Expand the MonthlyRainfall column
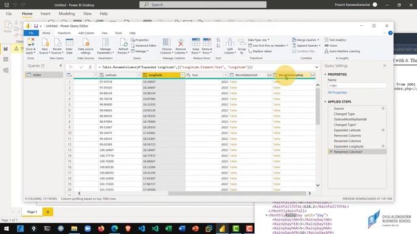The width and height of the screenshot is (417, 234). (x=269, y=75)
